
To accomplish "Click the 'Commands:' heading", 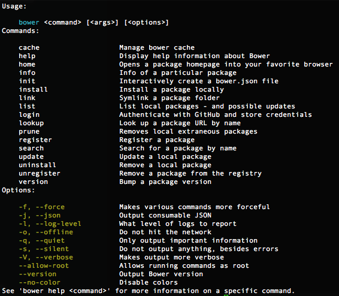I will click(20, 31).
